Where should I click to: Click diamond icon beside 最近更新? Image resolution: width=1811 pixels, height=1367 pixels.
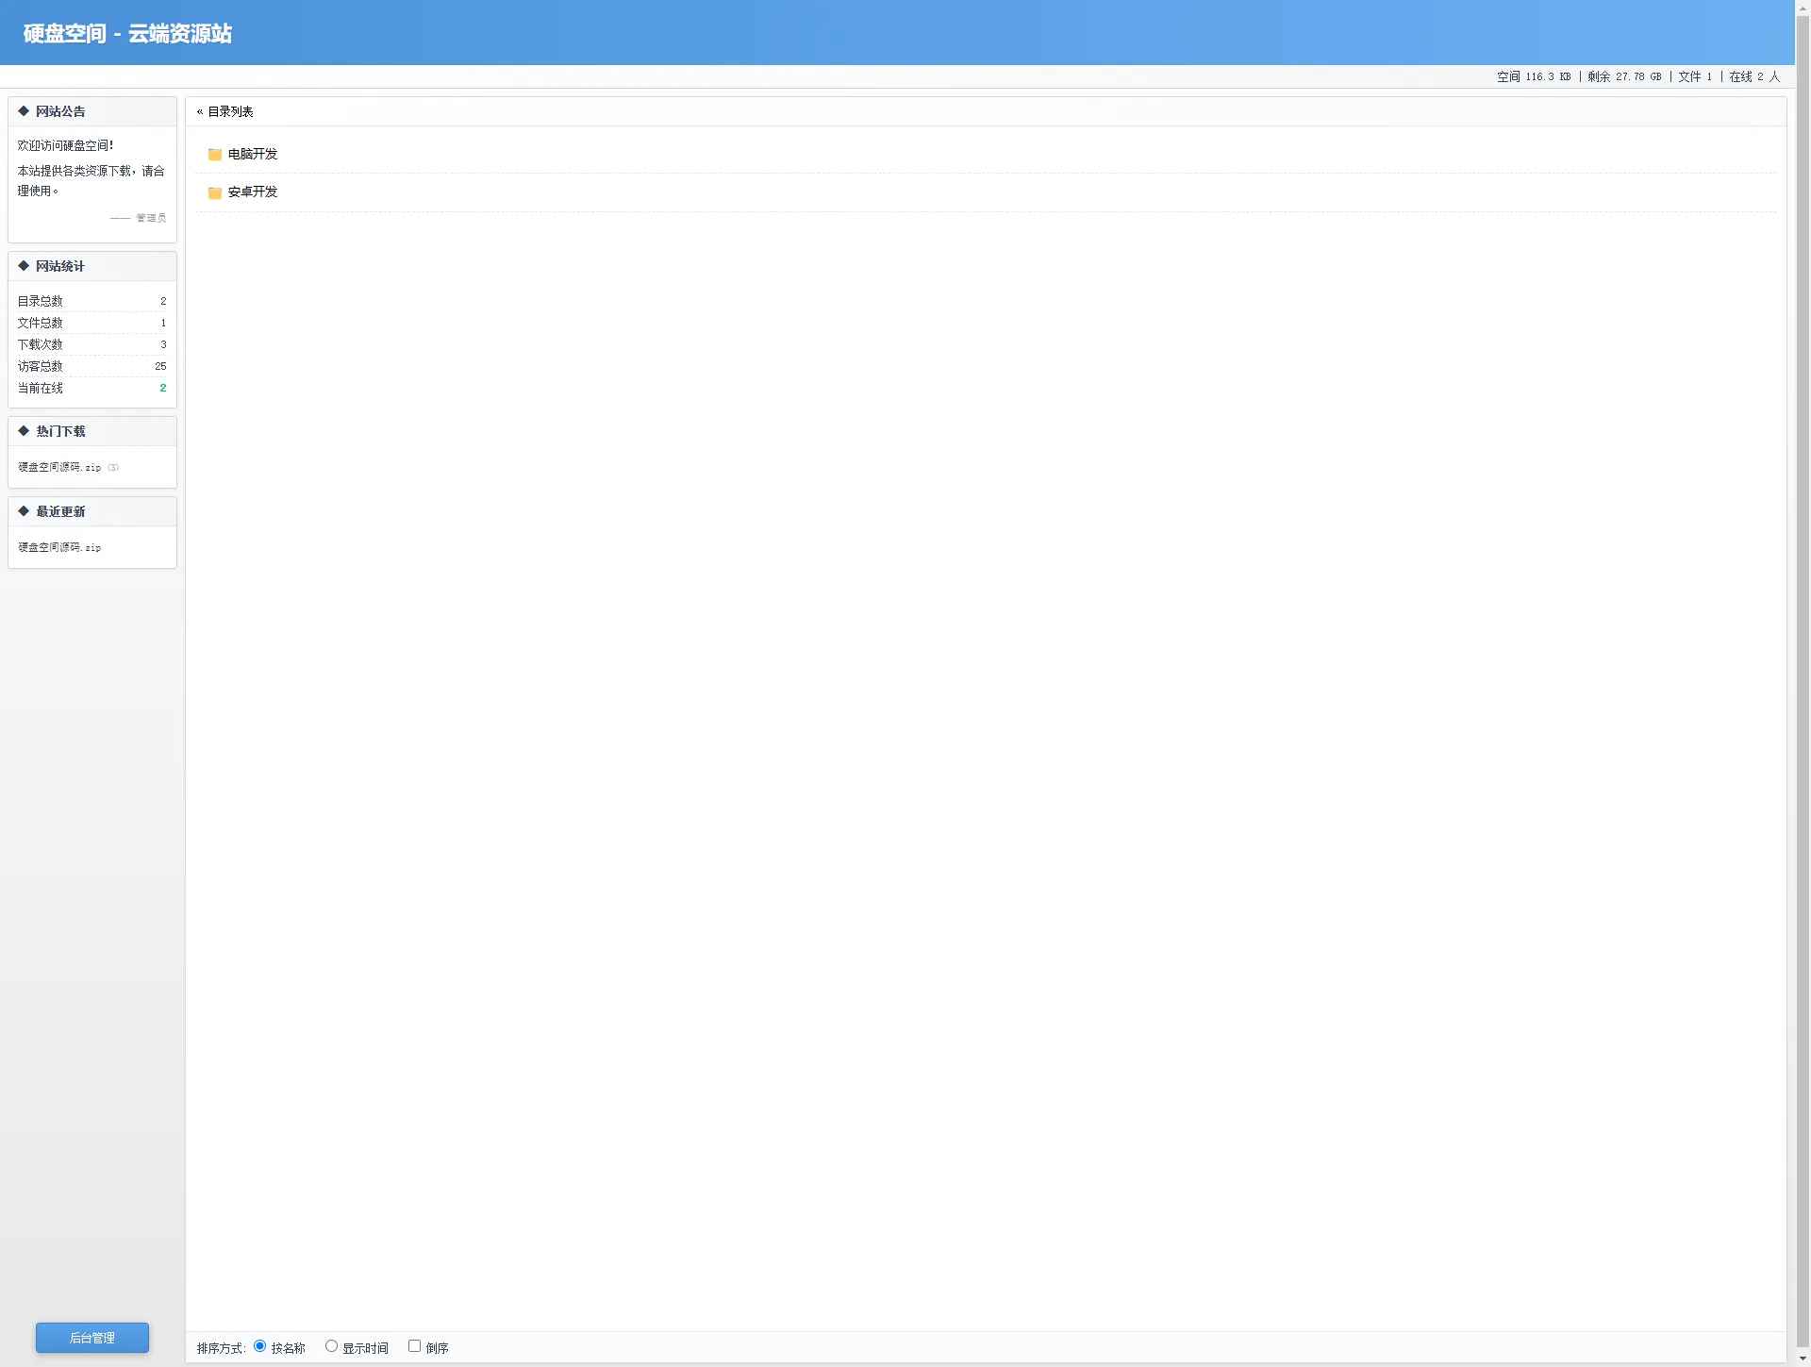(x=24, y=511)
